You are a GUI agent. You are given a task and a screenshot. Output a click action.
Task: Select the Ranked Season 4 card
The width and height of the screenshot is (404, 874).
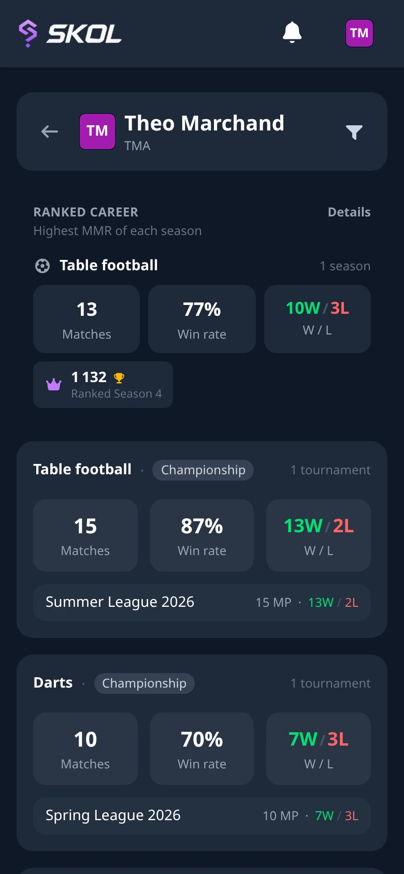[103, 385]
